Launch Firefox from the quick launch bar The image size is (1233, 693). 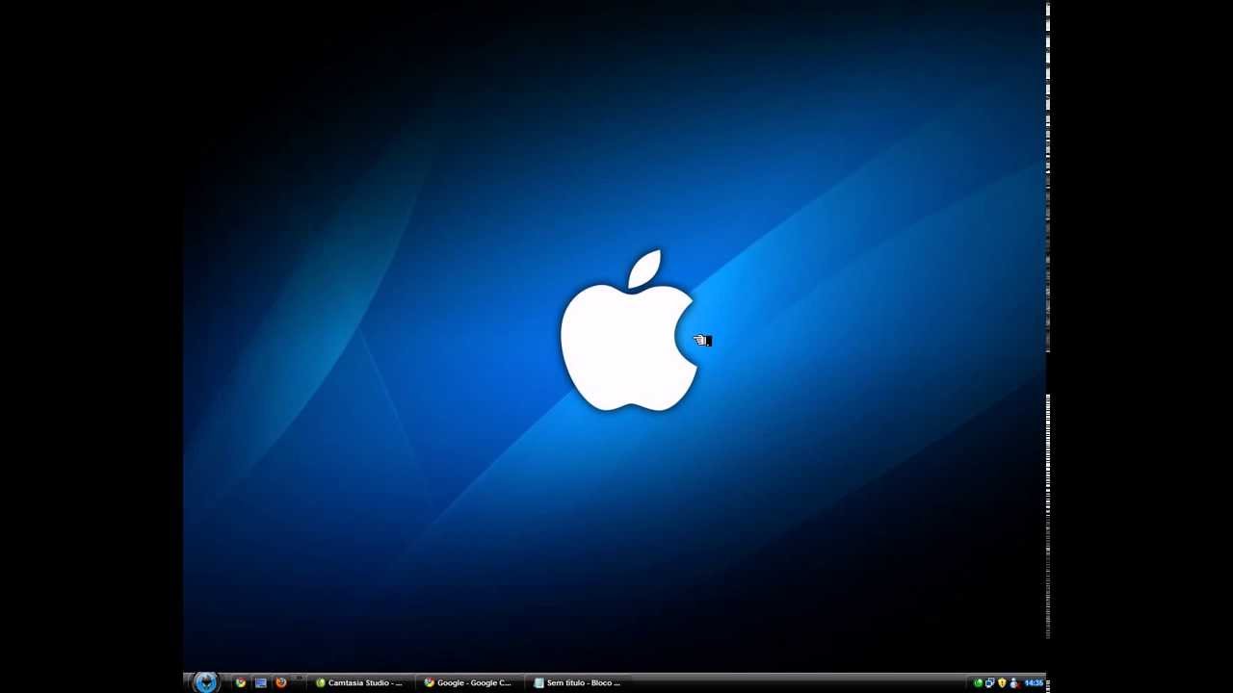(x=280, y=682)
